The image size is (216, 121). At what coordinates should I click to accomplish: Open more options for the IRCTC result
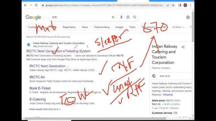coord(87,46)
